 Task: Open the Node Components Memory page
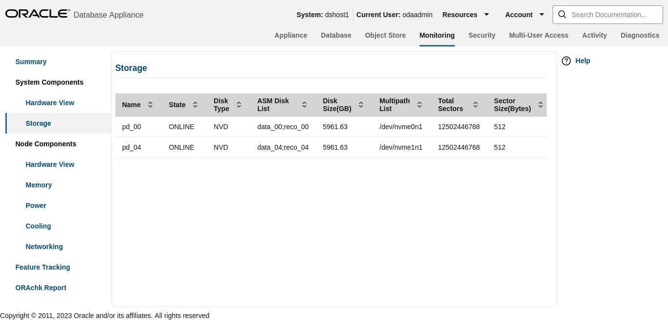click(x=39, y=185)
